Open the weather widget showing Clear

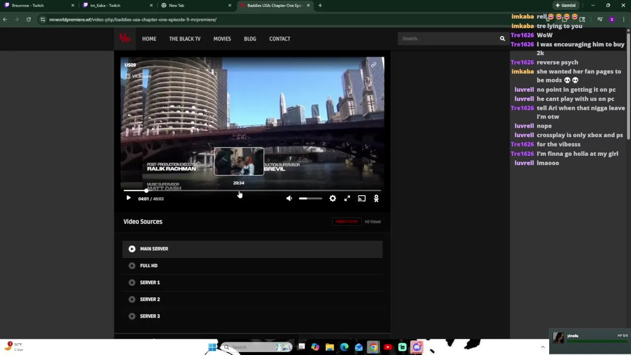14,347
